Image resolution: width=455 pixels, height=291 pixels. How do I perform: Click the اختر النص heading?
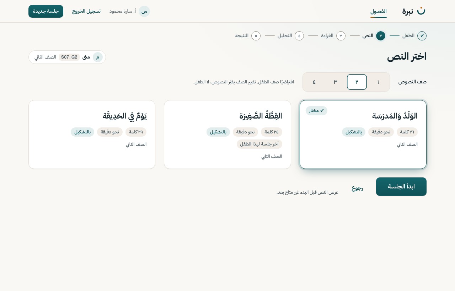(x=407, y=57)
